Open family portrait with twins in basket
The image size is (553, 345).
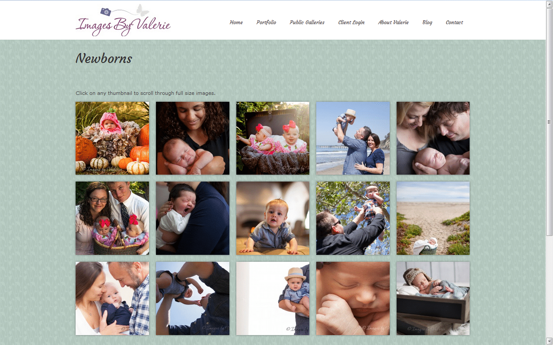112,218
